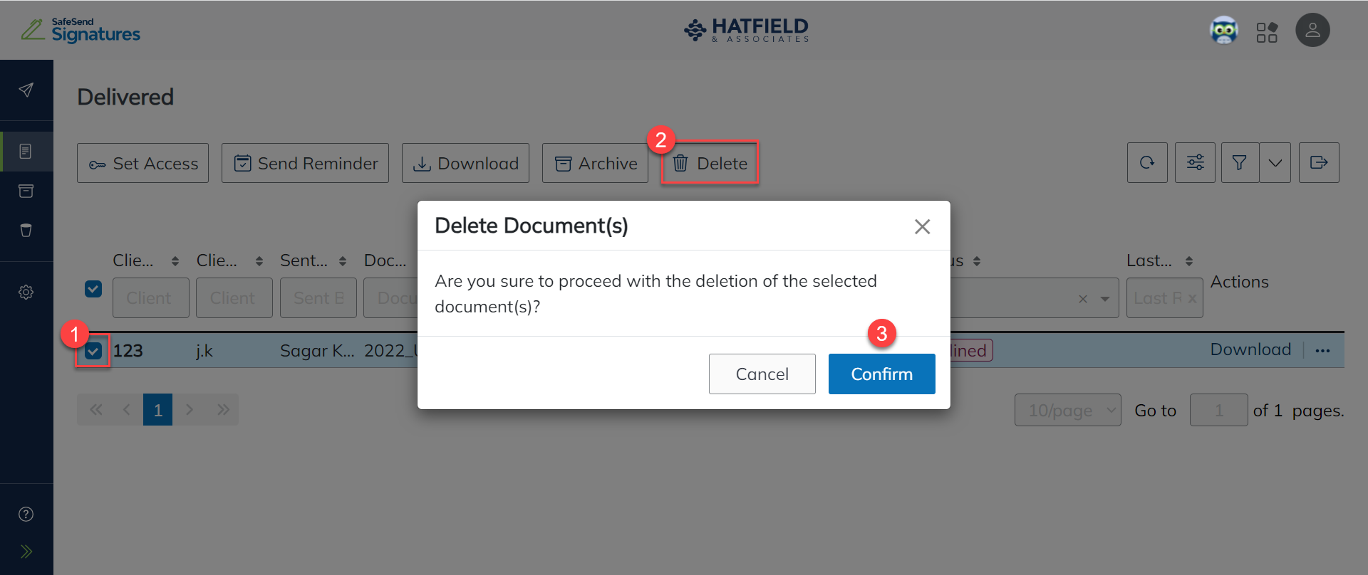Download document 123 via the Download link

click(1250, 349)
